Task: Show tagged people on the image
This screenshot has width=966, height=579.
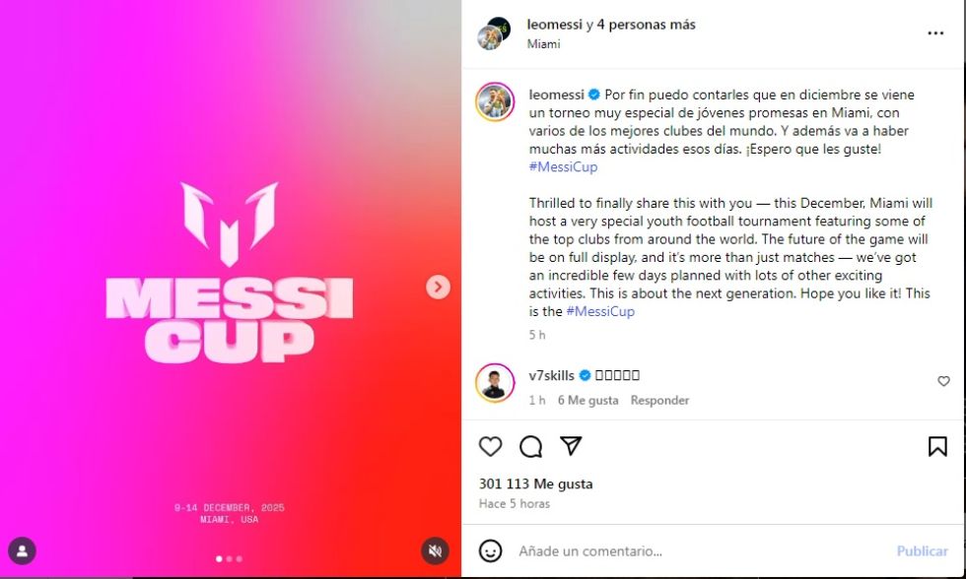Action: (x=22, y=550)
